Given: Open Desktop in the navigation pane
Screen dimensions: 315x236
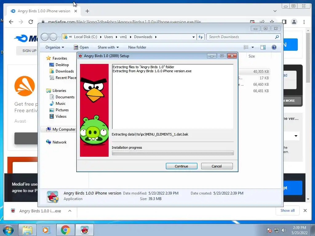Looking at the screenshot, I should tap(62, 65).
